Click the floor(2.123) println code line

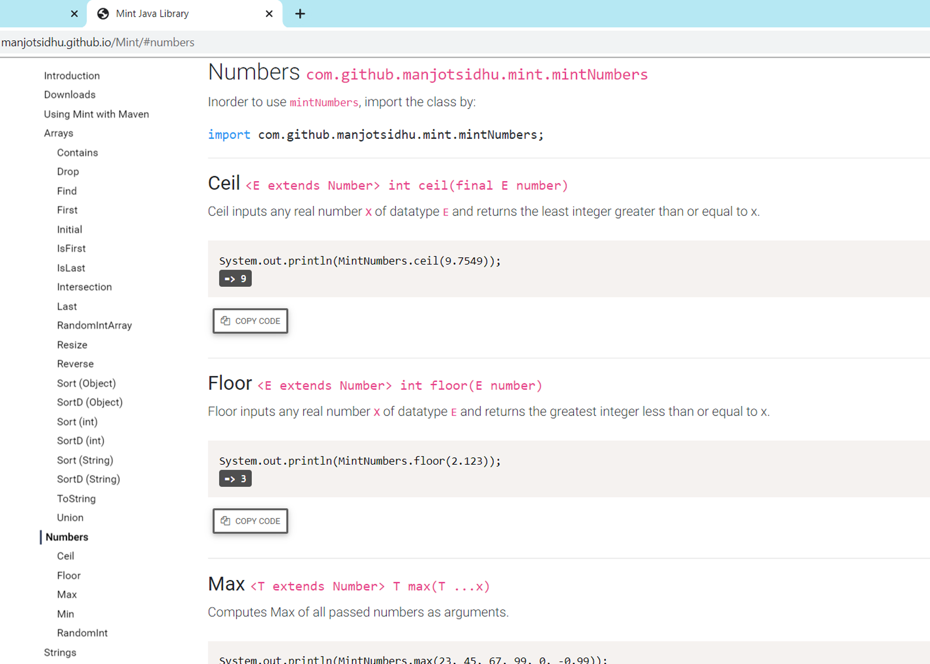[360, 461]
